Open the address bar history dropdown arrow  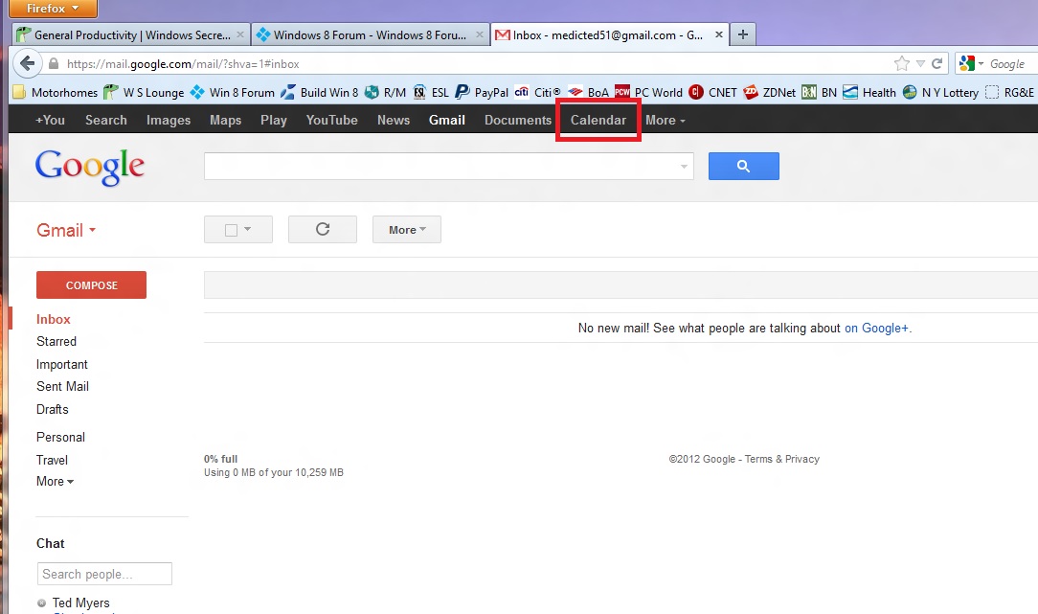pyautogui.click(x=920, y=63)
